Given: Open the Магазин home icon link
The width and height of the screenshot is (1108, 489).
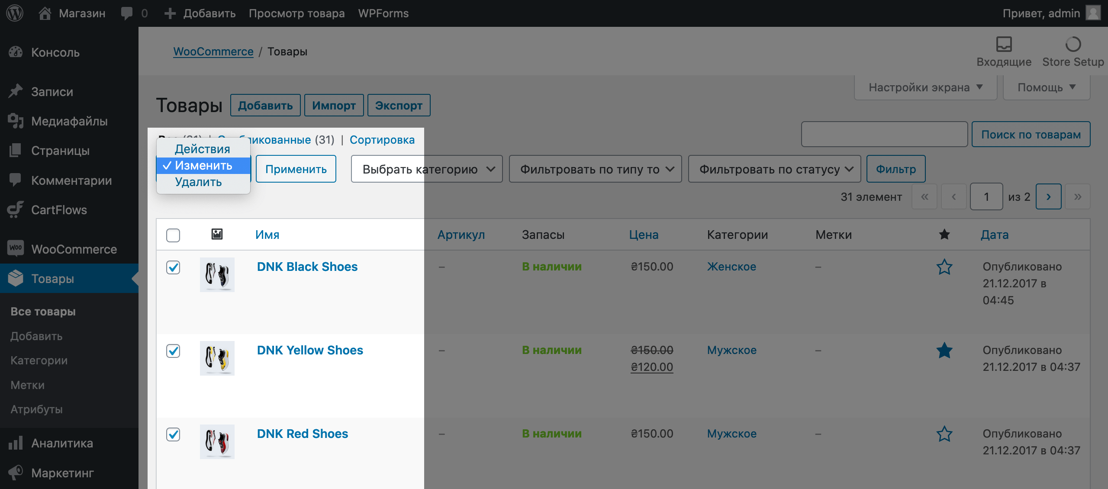Looking at the screenshot, I should (45, 13).
